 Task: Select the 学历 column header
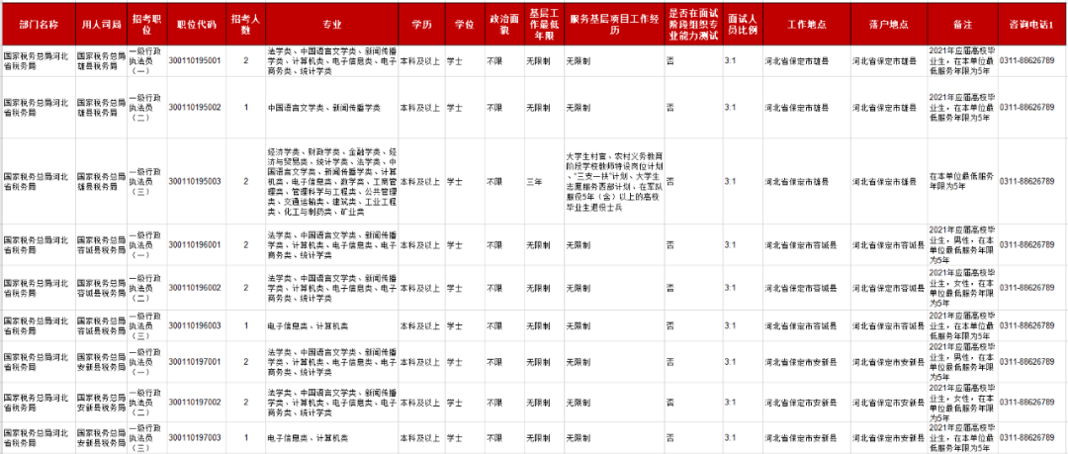pos(421,24)
